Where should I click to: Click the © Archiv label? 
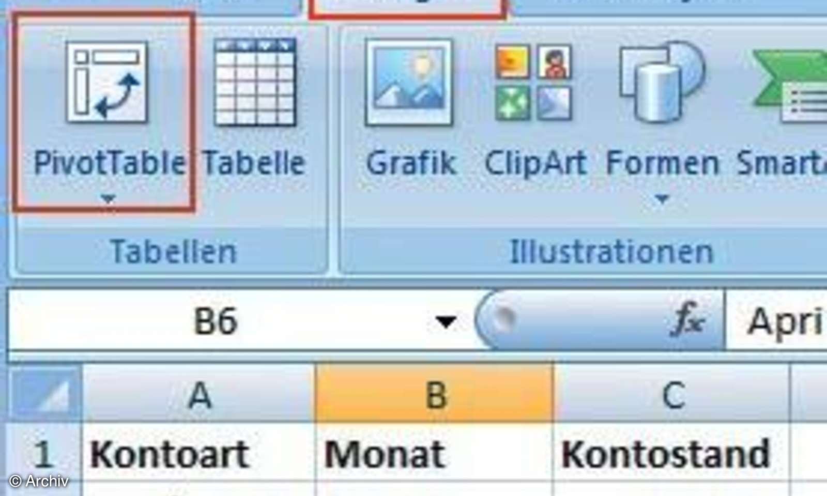point(39,482)
